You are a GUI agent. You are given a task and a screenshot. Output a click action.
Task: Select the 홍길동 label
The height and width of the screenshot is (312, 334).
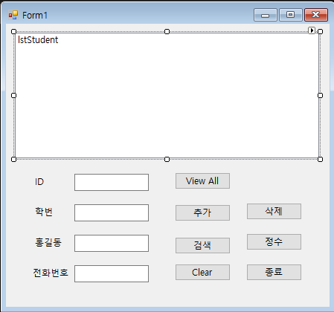pos(48,242)
